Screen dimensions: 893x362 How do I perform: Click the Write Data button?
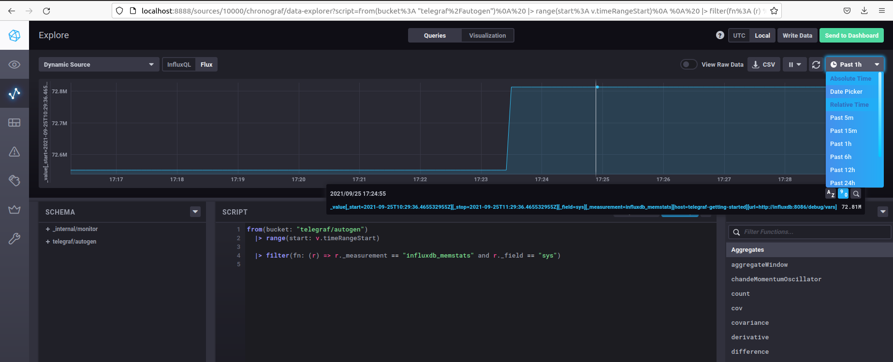pyautogui.click(x=797, y=35)
